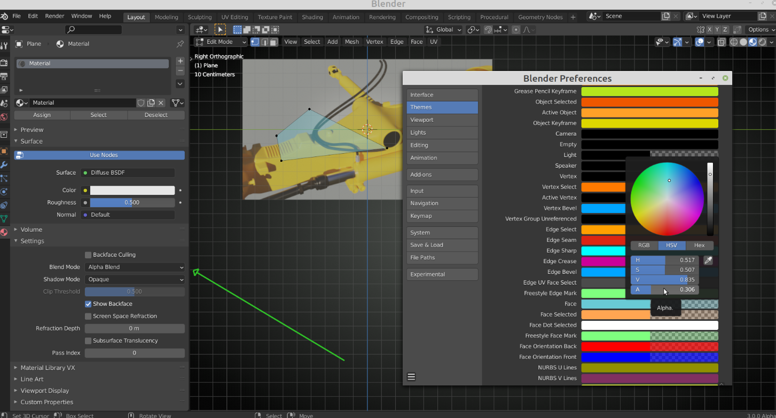Screen dimensions: 776x418
Task: Toggle Z axis mirror button
Action: pyautogui.click(x=725, y=30)
